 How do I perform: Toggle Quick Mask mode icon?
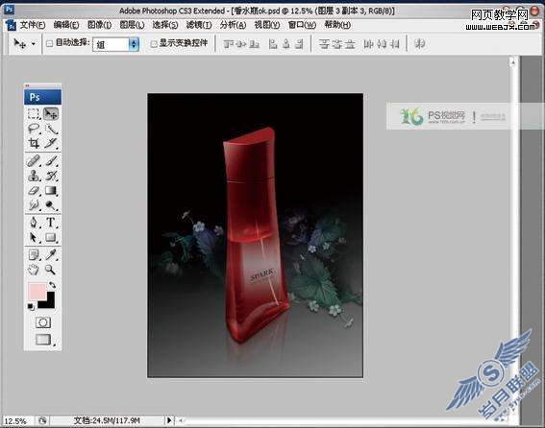click(x=43, y=322)
